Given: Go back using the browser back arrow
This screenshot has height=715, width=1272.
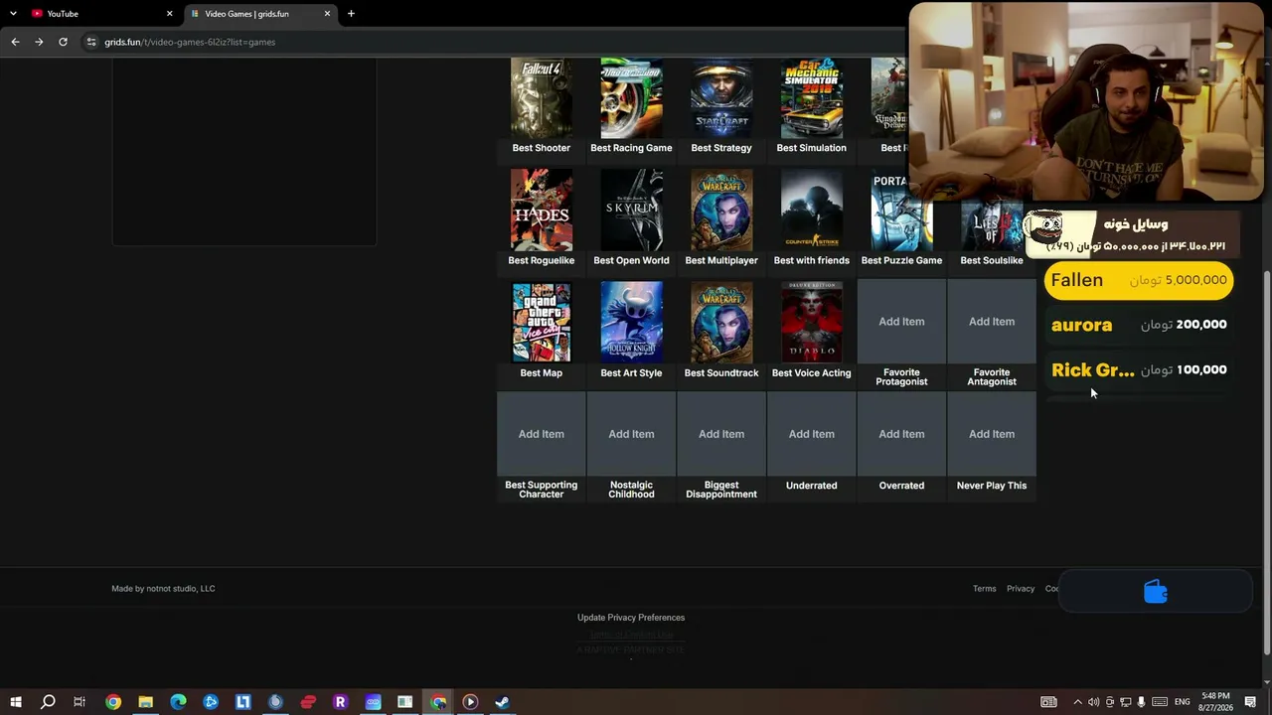Looking at the screenshot, I should point(15,42).
